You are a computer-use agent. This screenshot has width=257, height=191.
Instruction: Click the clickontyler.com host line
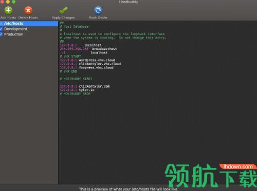[85, 86]
